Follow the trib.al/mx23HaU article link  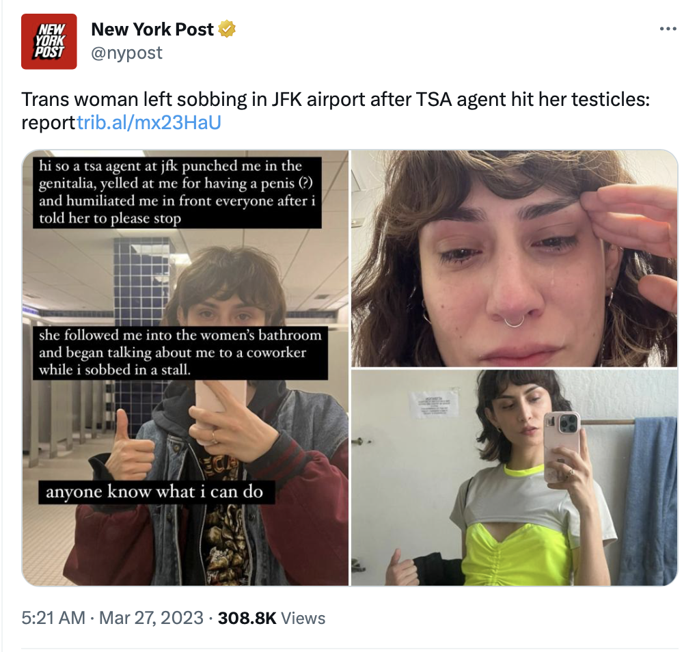point(149,122)
